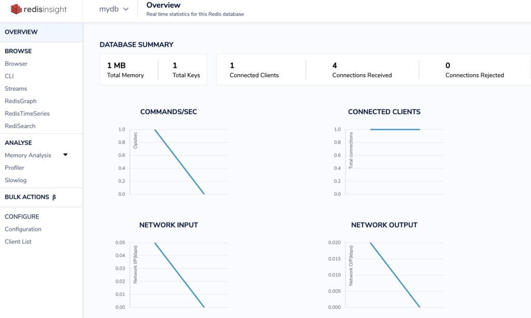Open the Client List page
Viewport: 531px width, 318px height.
(18, 242)
